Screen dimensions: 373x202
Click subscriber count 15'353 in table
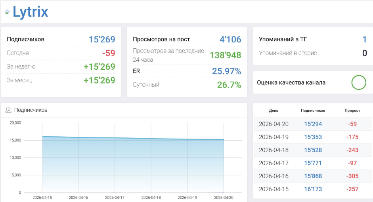point(313,137)
